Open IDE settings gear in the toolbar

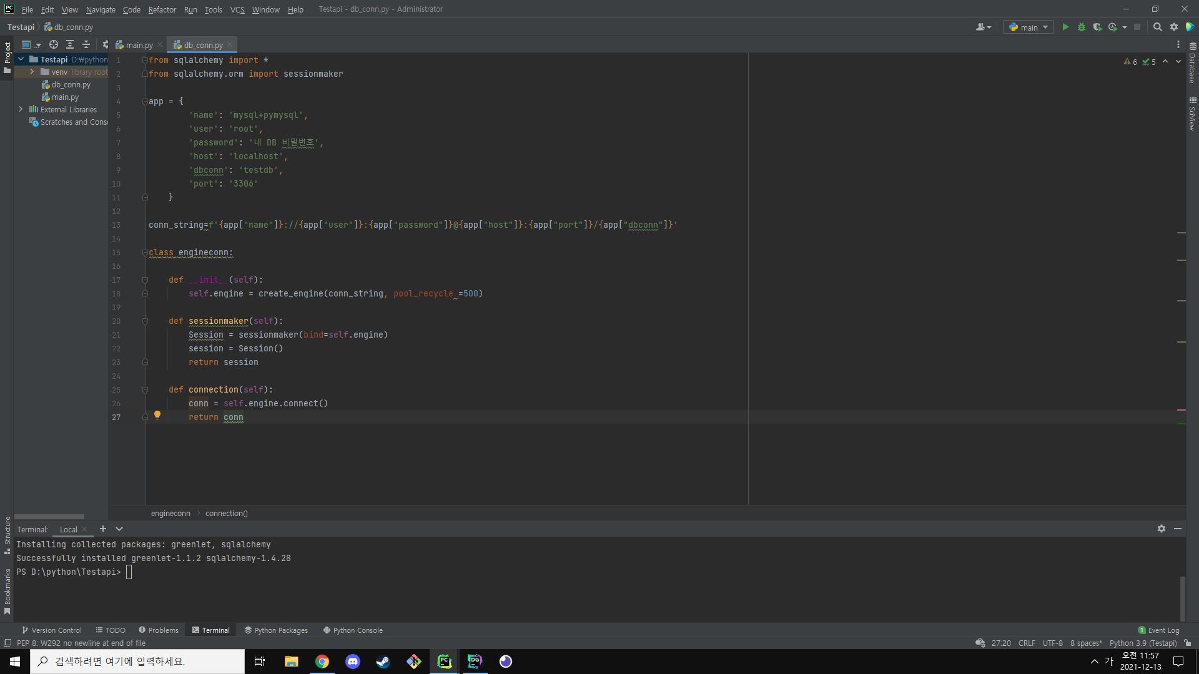(x=1174, y=27)
